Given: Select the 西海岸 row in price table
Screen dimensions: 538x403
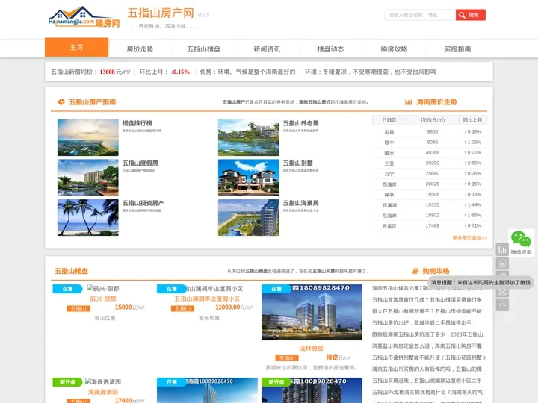Looking at the screenshot, I should (x=429, y=184).
